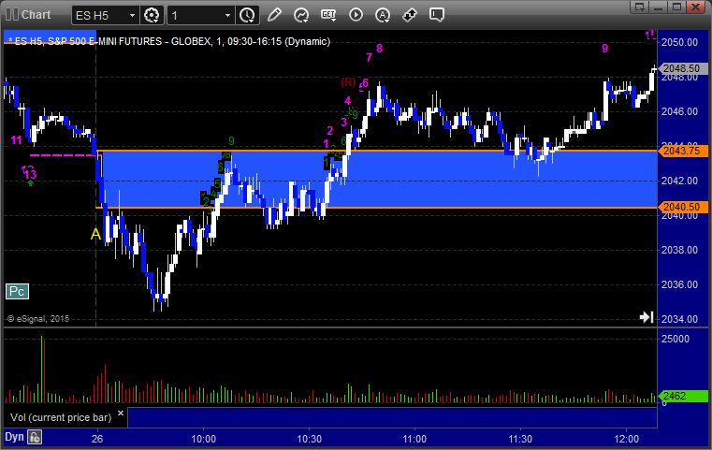Click the Chart window icon beside the title
The width and height of the screenshot is (712, 450).
coord(12,15)
